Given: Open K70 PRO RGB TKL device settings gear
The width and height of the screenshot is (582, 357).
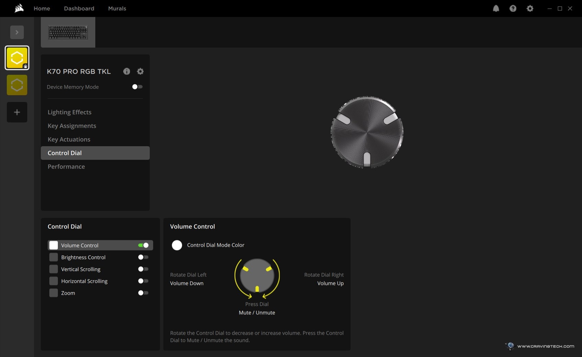Looking at the screenshot, I should [140, 71].
